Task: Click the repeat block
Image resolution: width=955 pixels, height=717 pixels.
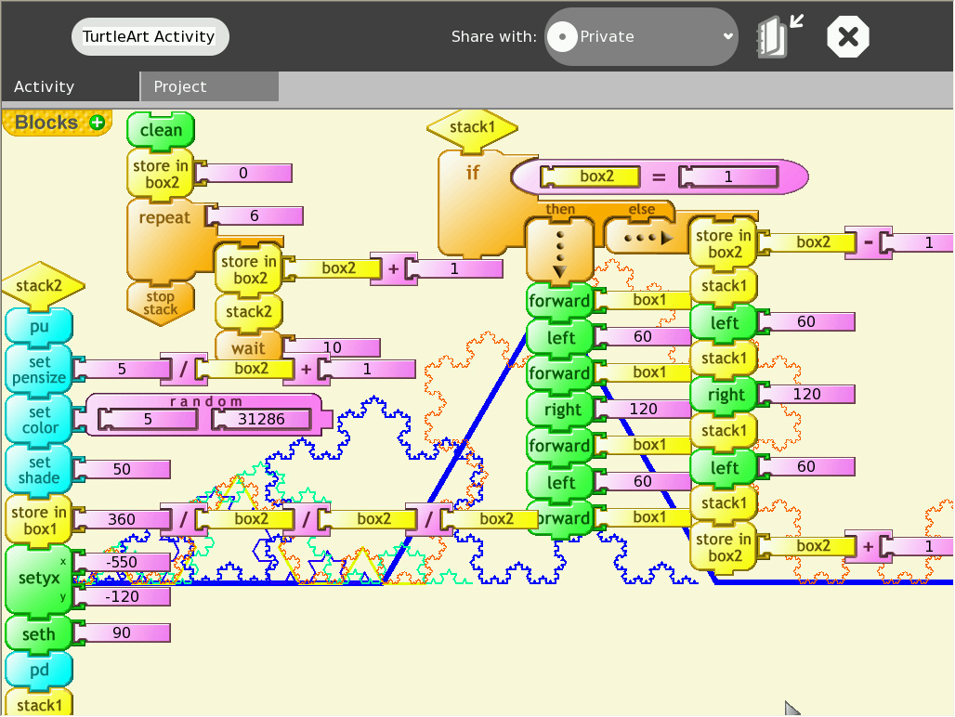Action: click(x=164, y=218)
